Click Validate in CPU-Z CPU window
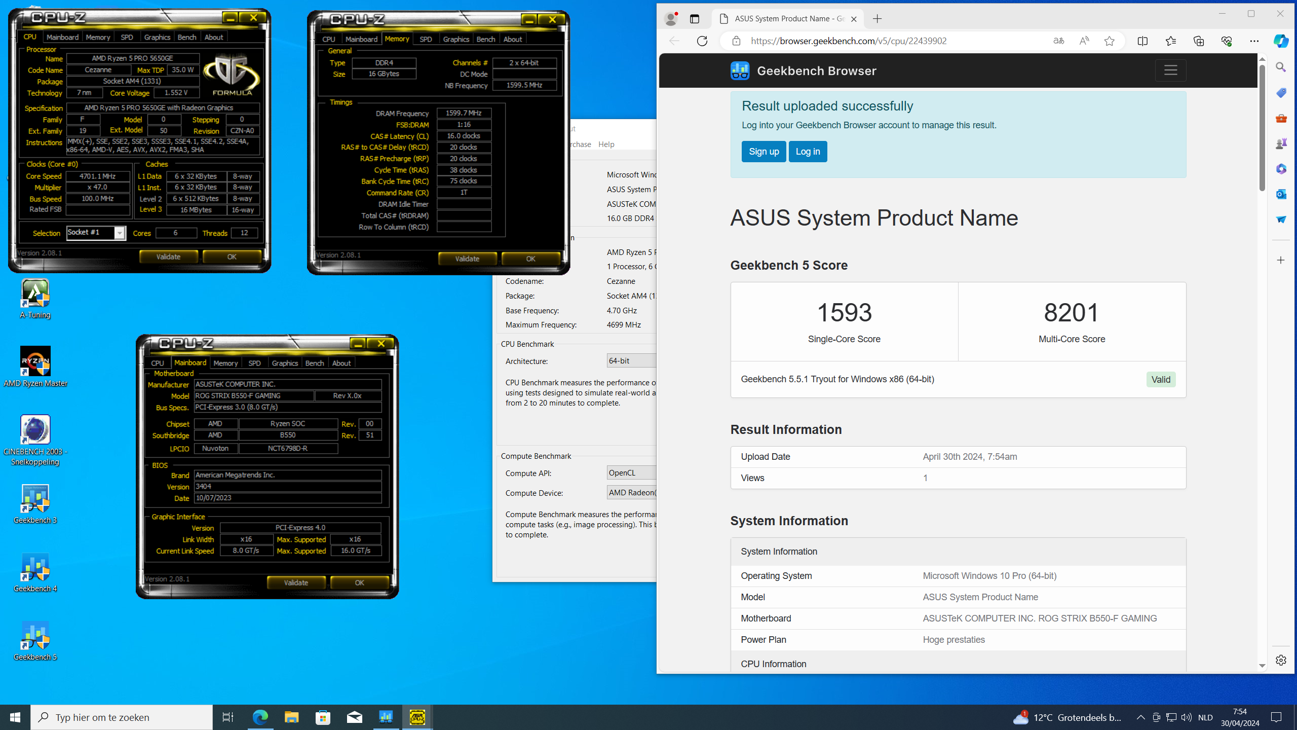 [x=168, y=257]
